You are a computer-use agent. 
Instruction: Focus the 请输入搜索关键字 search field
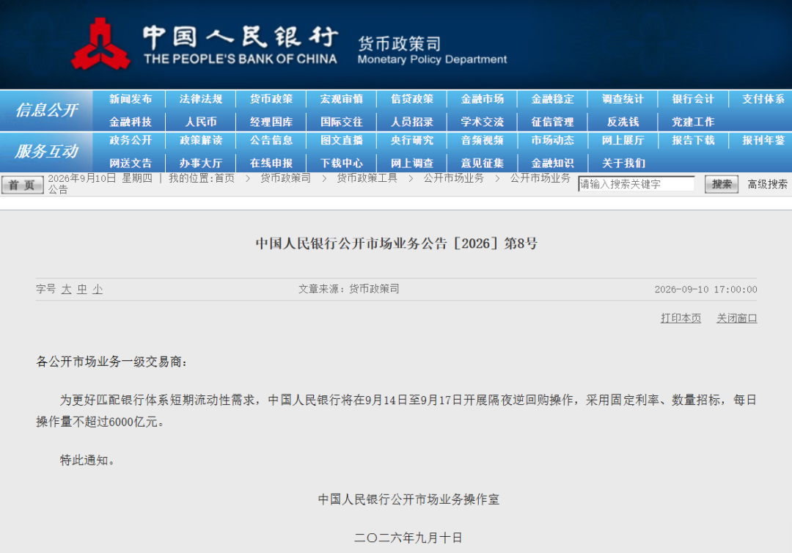pyautogui.click(x=637, y=184)
